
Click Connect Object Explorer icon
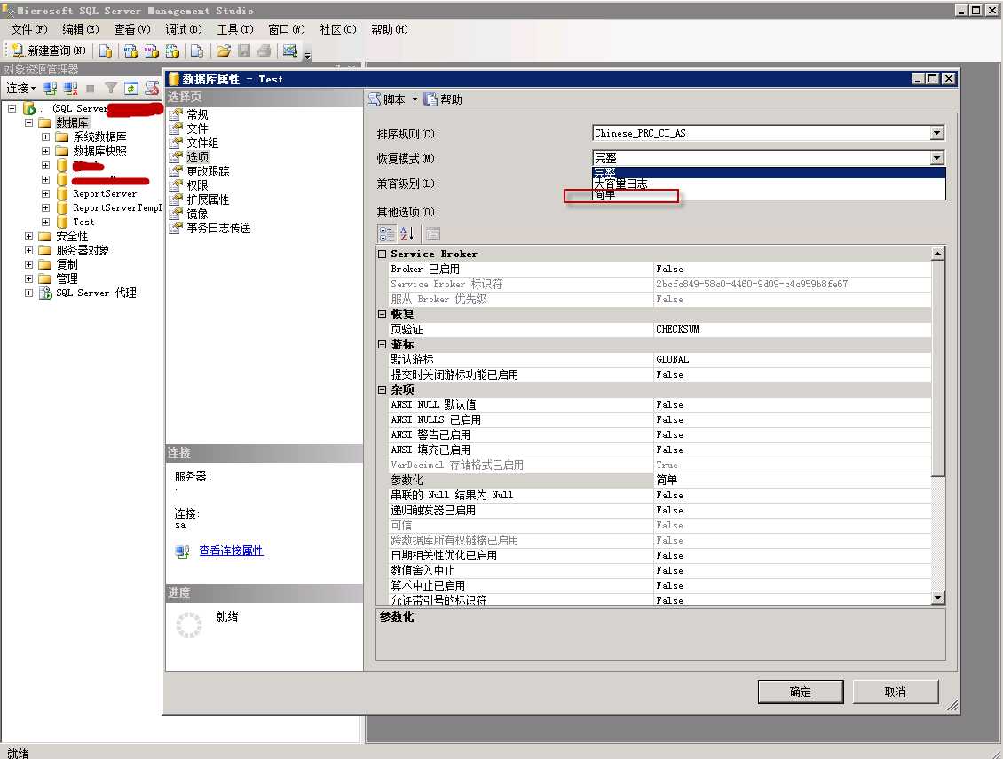[x=50, y=88]
